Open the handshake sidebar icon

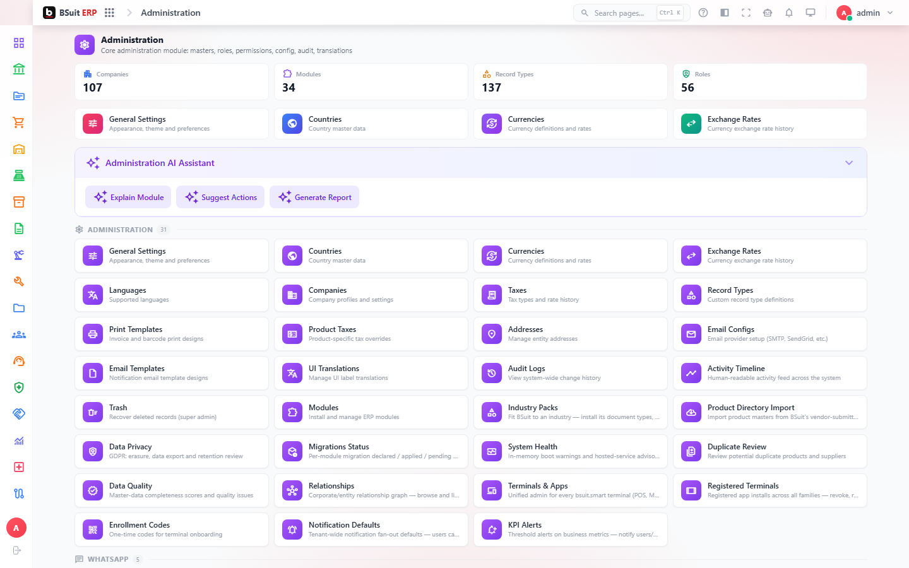point(19,414)
